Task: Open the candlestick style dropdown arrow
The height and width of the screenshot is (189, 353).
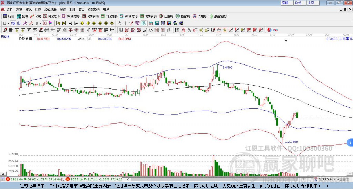Action: coord(40,23)
